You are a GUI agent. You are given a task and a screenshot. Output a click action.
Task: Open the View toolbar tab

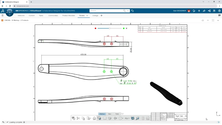(110, 114)
